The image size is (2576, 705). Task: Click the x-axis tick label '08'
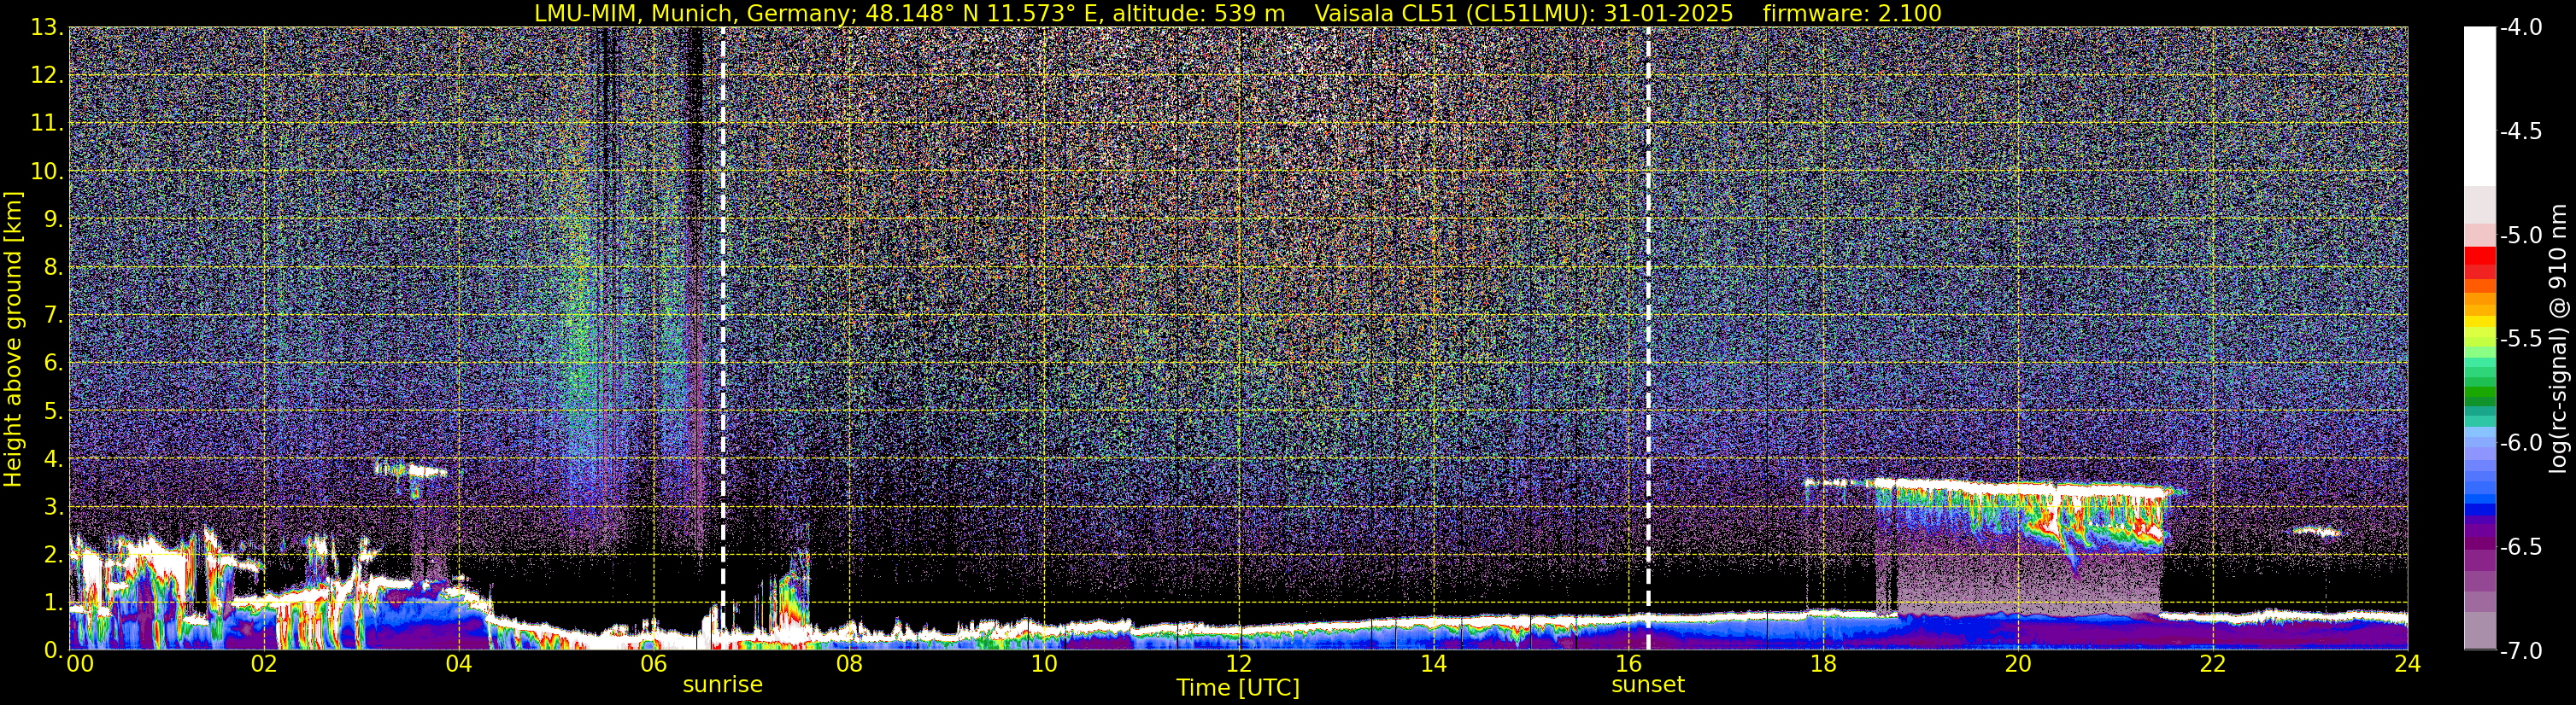tap(848, 664)
